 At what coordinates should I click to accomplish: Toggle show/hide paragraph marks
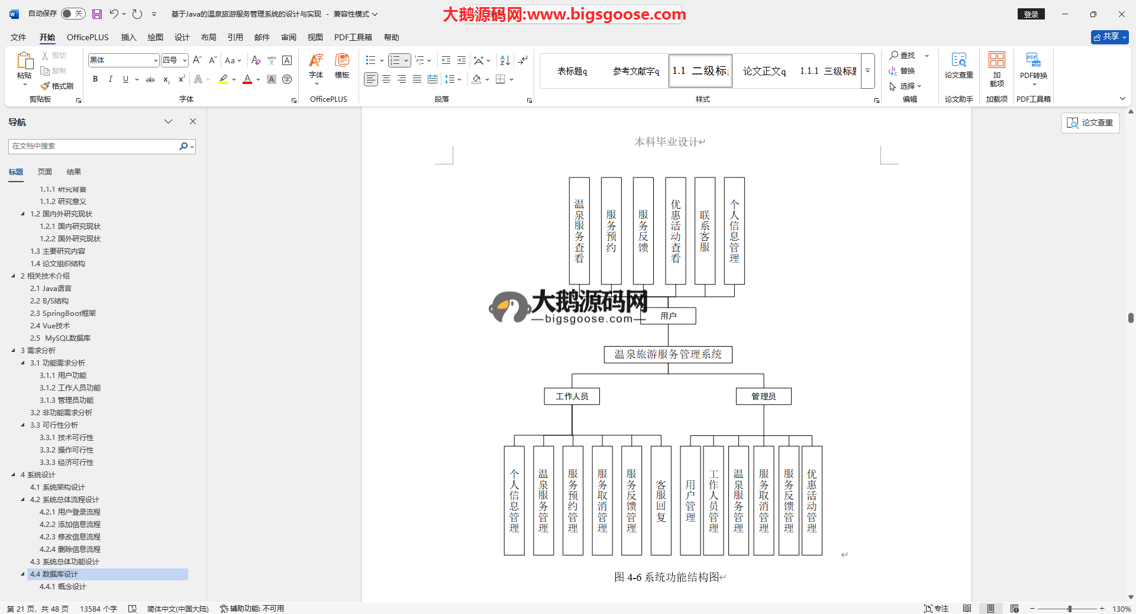click(523, 60)
